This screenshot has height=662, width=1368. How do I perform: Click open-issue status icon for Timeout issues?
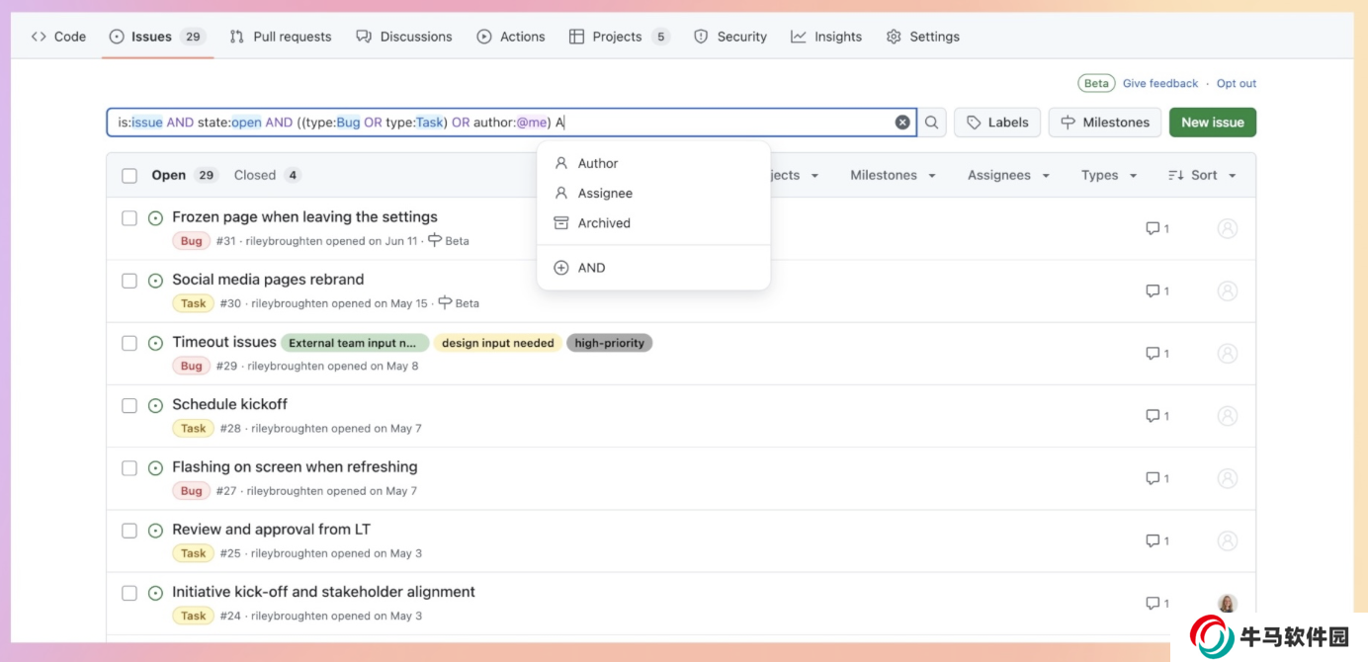click(155, 343)
